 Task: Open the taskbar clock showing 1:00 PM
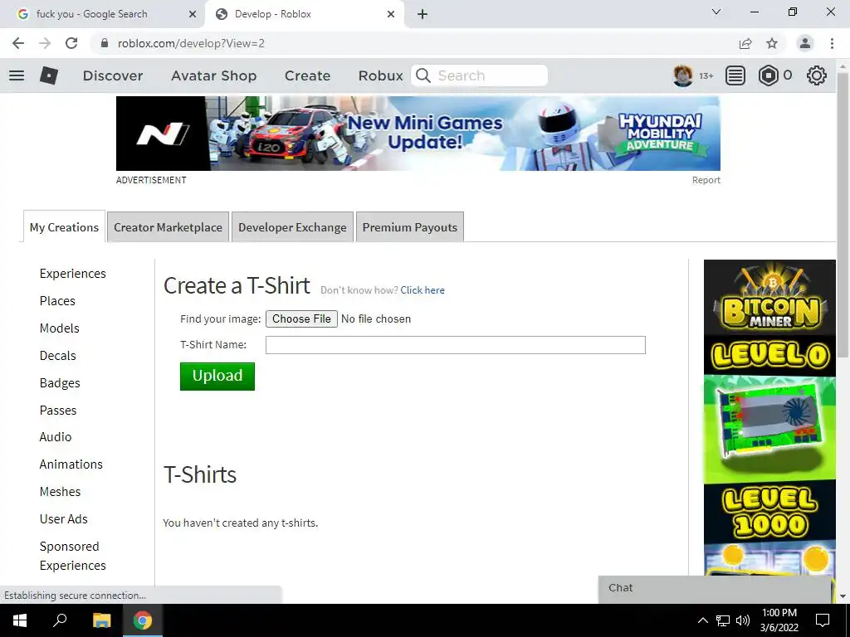click(x=779, y=620)
